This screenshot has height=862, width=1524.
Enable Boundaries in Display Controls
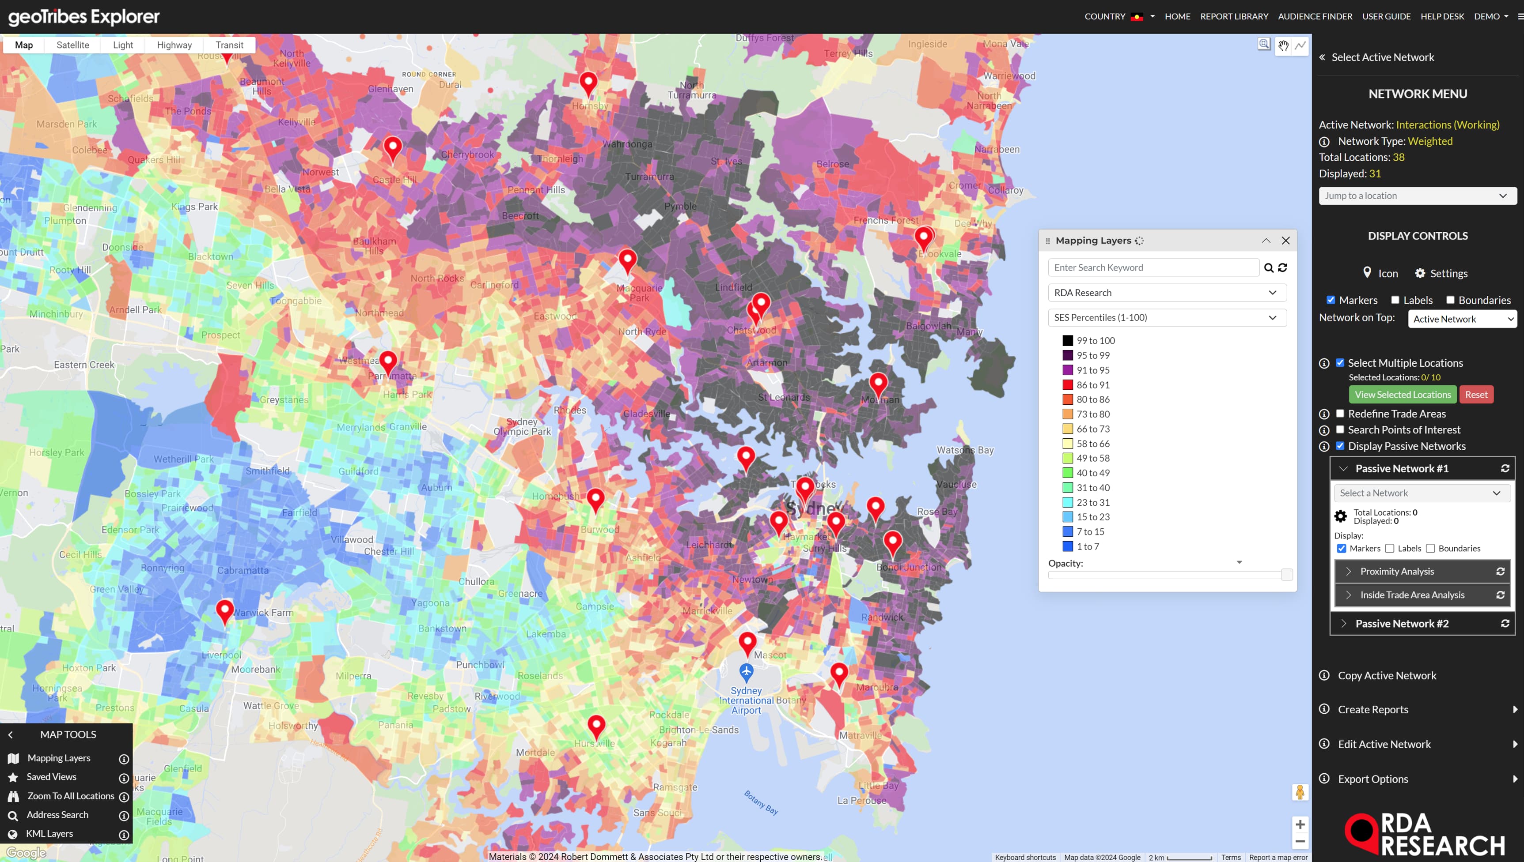(x=1451, y=300)
